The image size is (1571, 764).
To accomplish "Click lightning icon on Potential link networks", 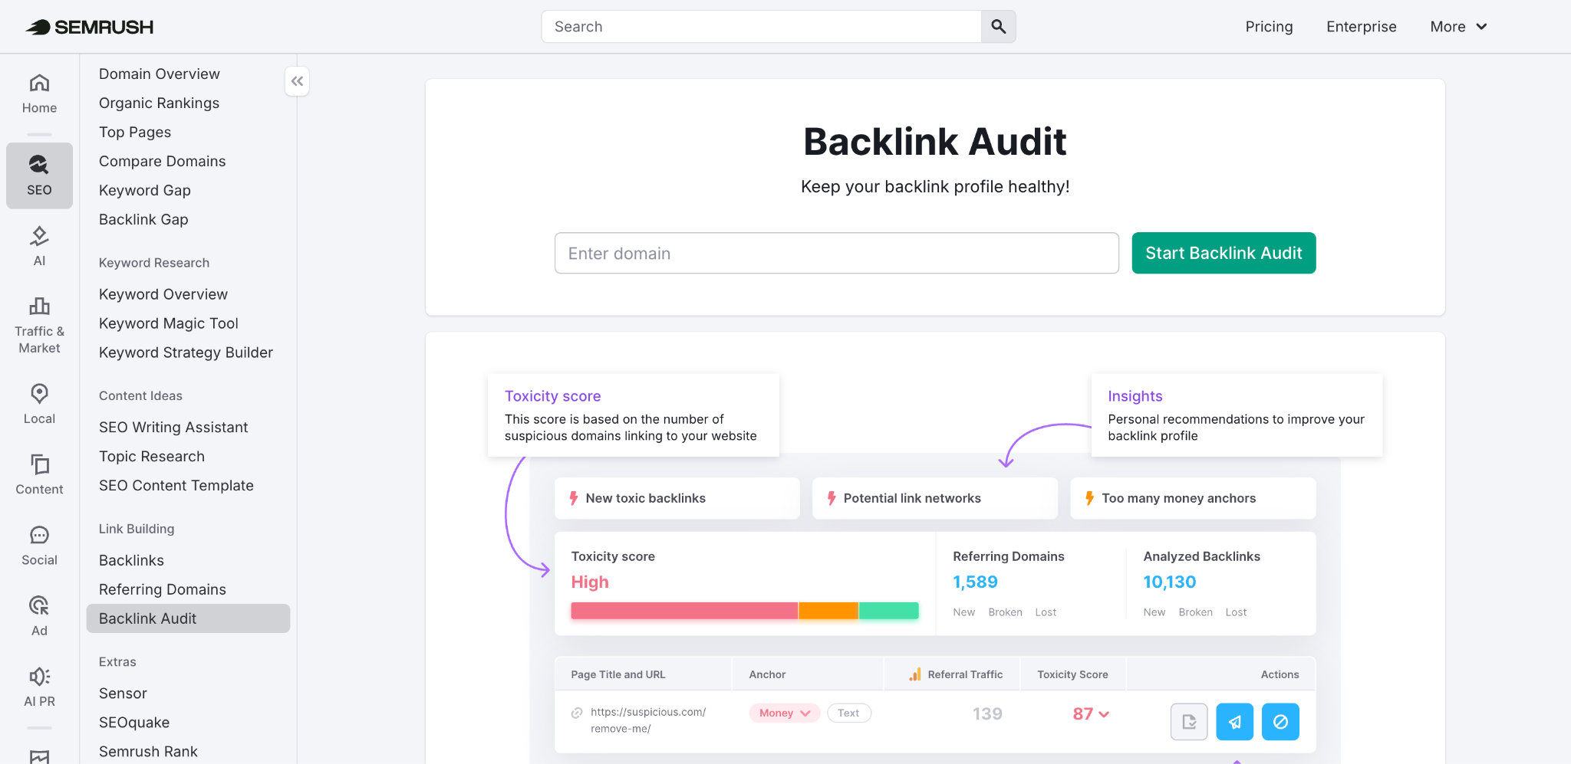I will click(832, 498).
